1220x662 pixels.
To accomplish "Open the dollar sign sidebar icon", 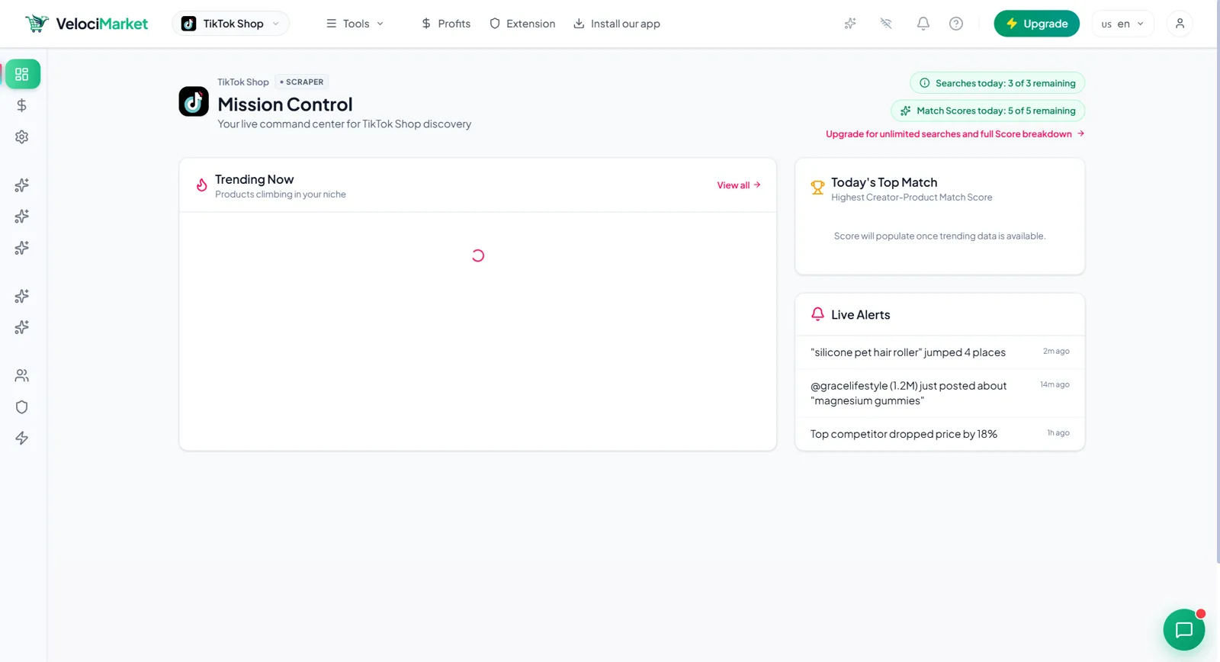I will (x=22, y=105).
